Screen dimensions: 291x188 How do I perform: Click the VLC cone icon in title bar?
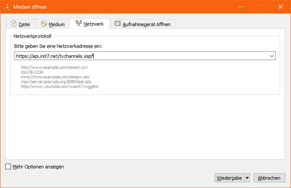coord(8,7)
